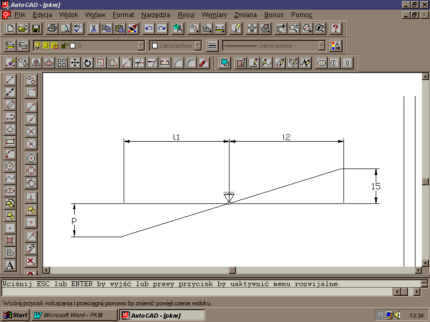Click the tray clock showing 13:36

coord(417,316)
